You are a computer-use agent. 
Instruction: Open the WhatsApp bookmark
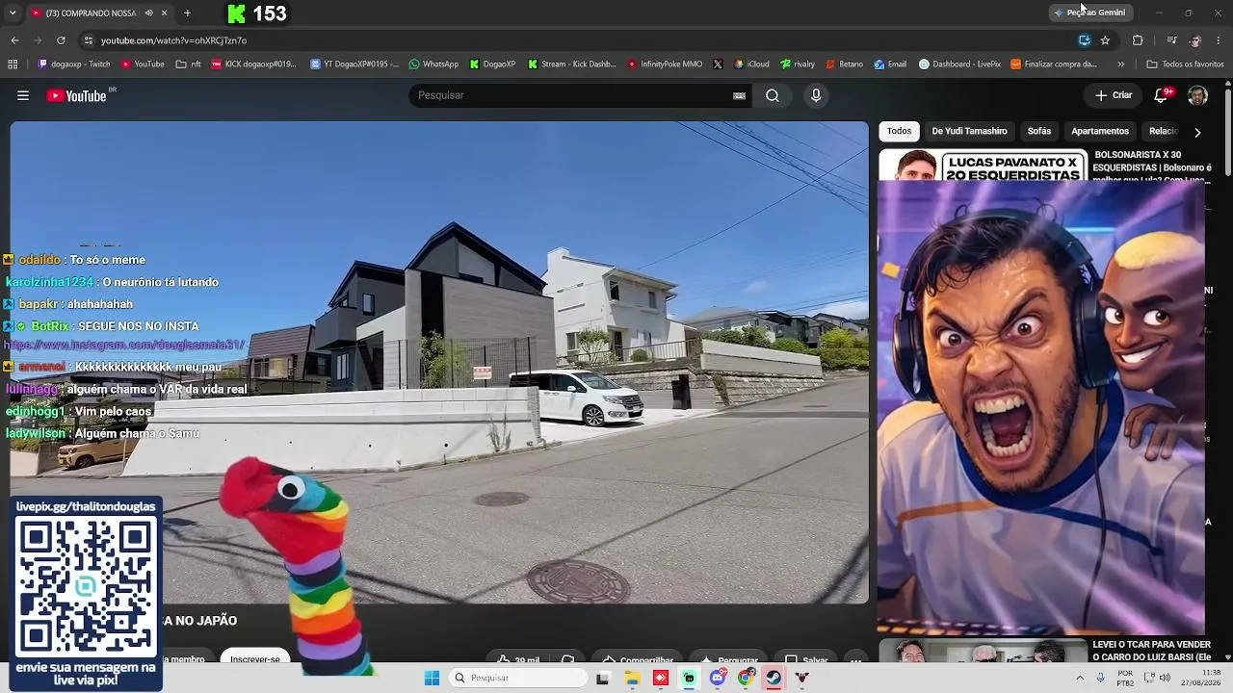[x=434, y=64]
